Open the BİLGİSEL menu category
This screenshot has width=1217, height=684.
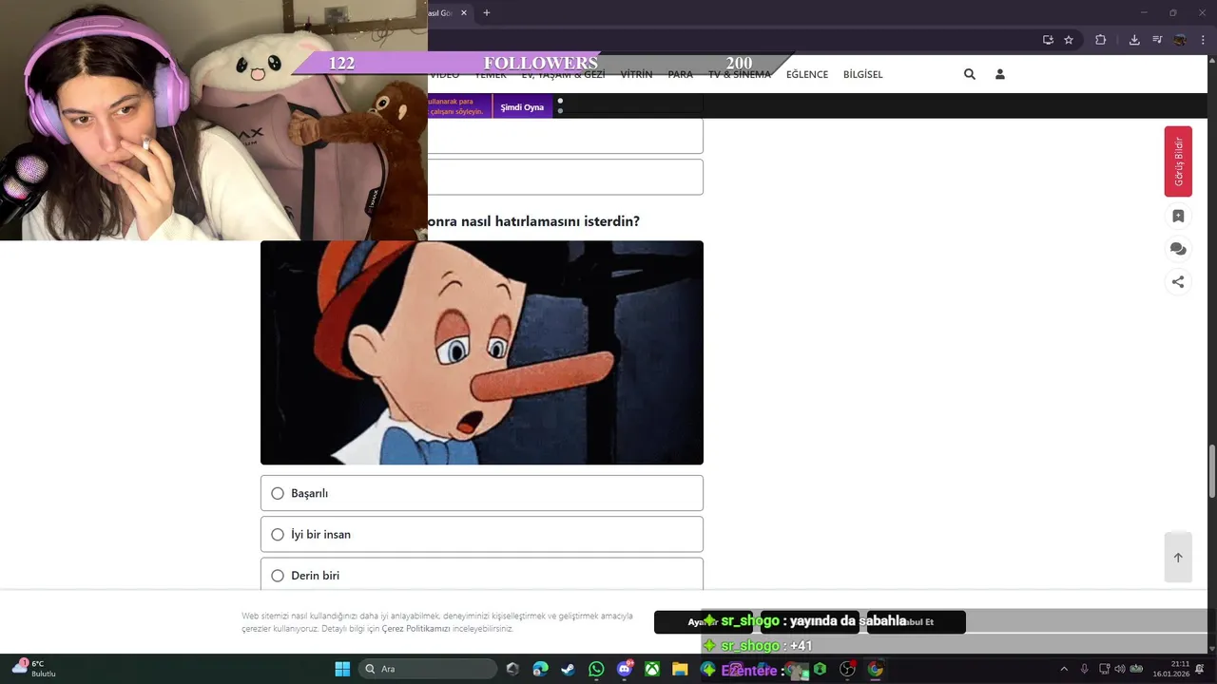point(863,74)
